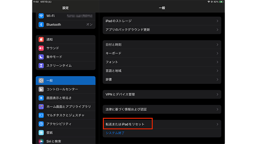Expand 法律に基づく情報および認証 chevron
This screenshot has width=257, height=144.
(x=217, y=109)
